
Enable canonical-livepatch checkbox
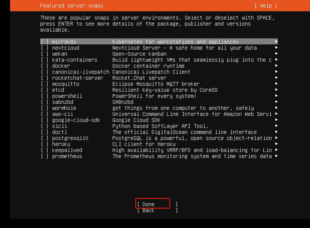pyautogui.click(x=45, y=72)
